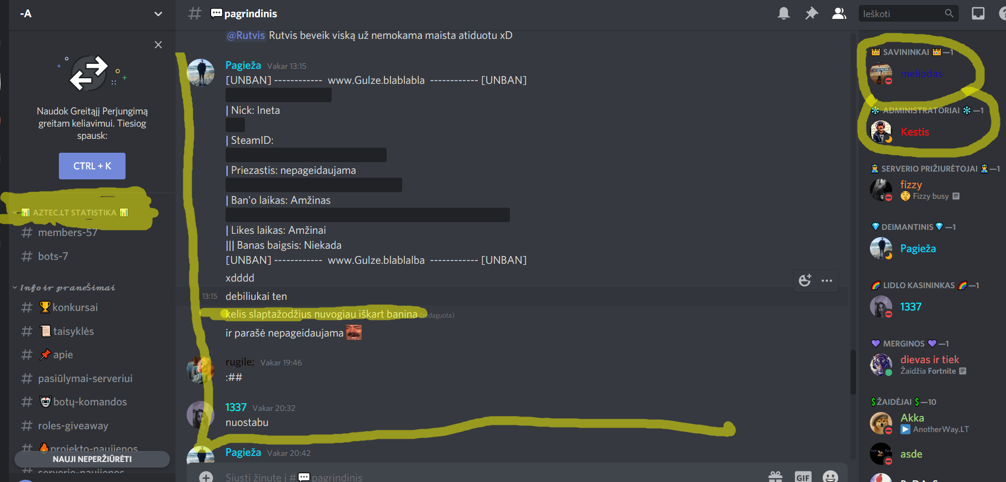Click the CTRL + K button
Image resolution: width=1006 pixels, height=482 pixels.
(92, 166)
